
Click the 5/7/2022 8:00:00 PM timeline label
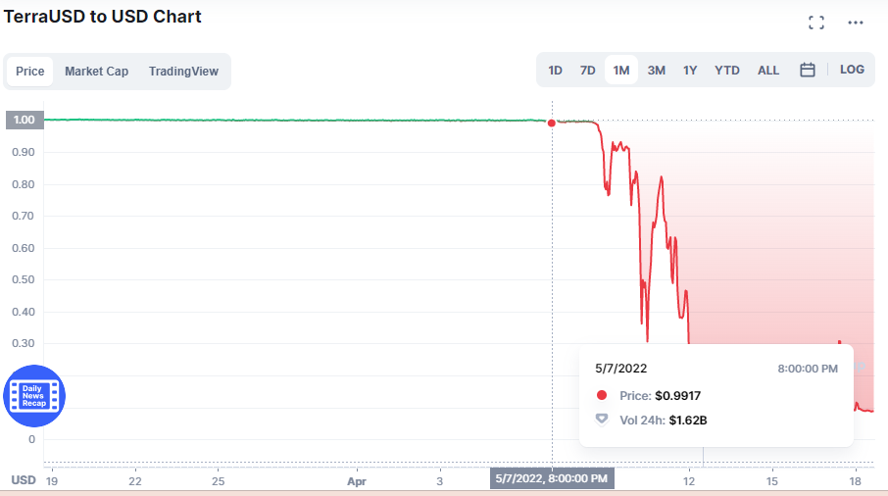pyautogui.click(x=552, y=478)
